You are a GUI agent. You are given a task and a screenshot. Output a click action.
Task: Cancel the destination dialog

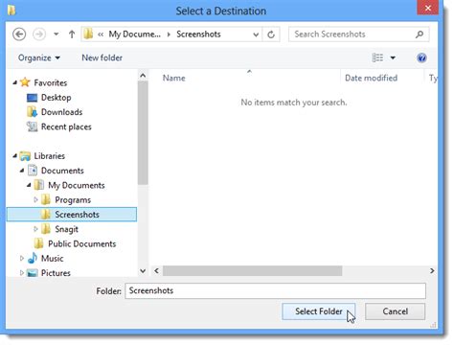(x=395, y=311)
